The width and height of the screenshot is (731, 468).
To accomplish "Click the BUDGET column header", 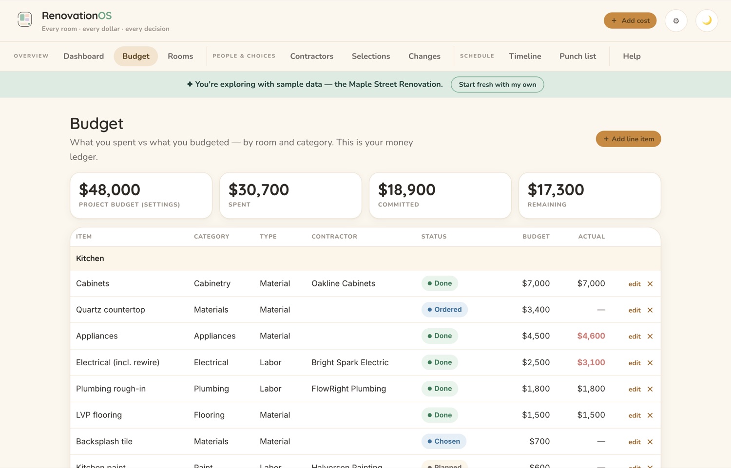I will click(536, 237).
